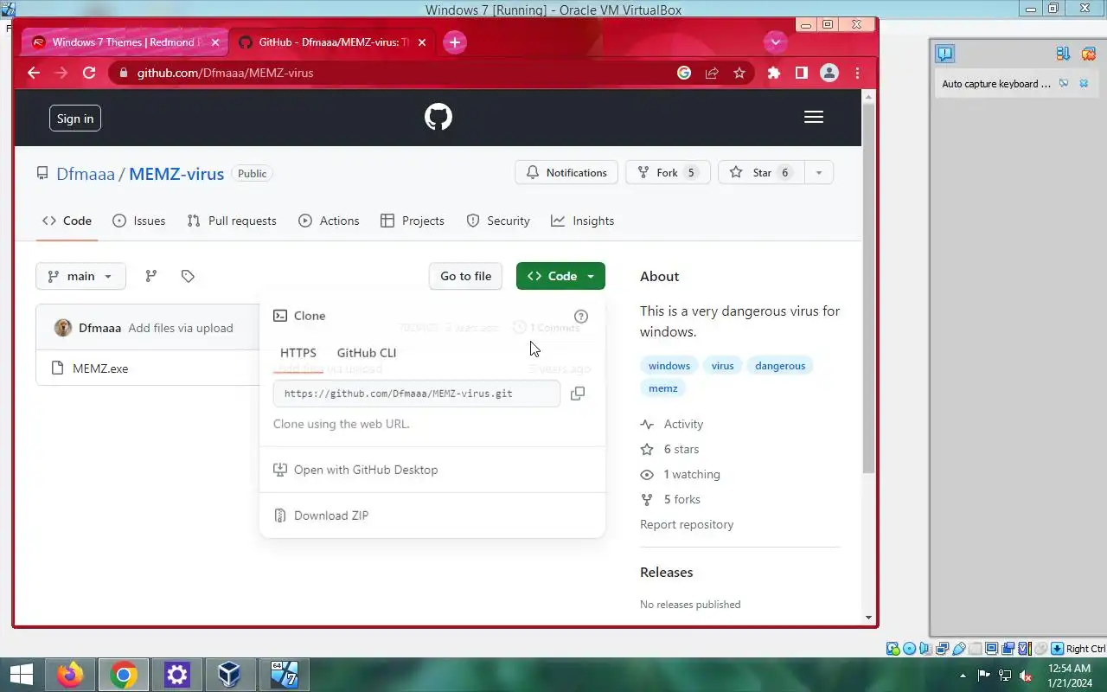The height and width of the screenshot is (692, 1107).
Task: Open the Issues tab
Action: click(139, 221)
